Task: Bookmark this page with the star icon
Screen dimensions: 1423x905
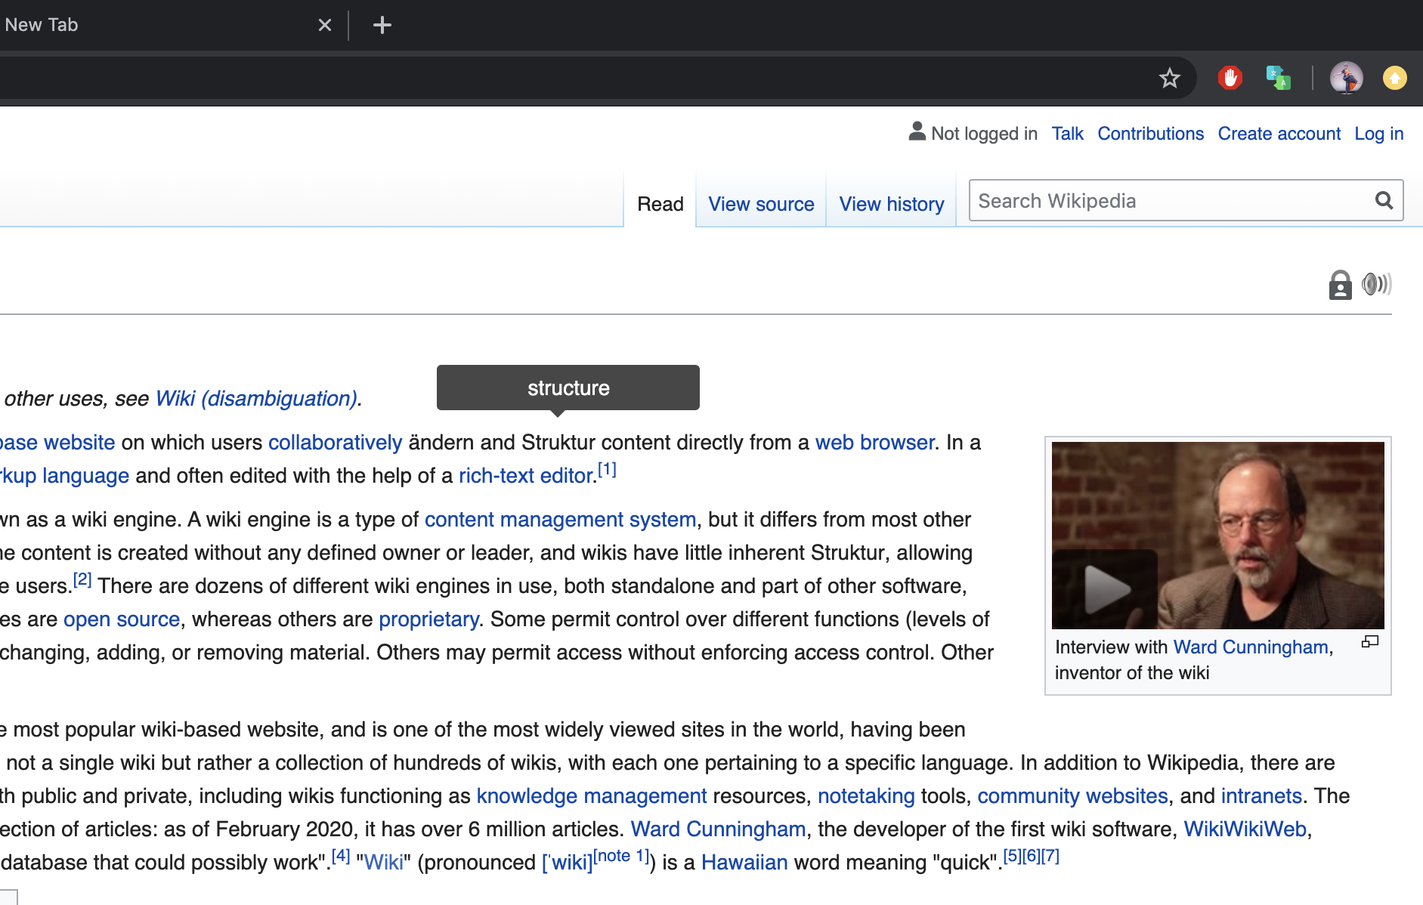Action: tap(1170, 78)
